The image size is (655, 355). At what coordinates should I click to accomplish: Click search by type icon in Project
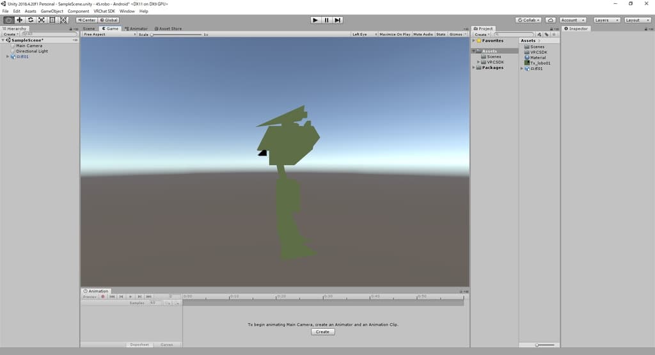(539, 35)
